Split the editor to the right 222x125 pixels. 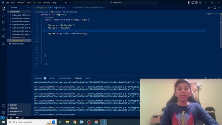click(x=215, y=8)
